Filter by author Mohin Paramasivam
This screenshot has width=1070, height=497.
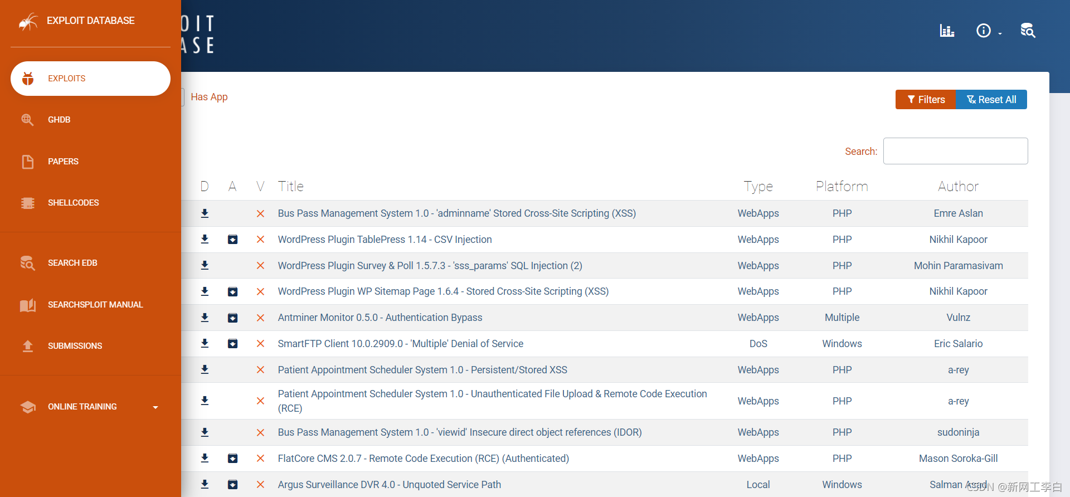point(958,266)
